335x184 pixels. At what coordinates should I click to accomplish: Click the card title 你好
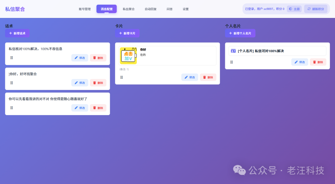click(143, 50)
